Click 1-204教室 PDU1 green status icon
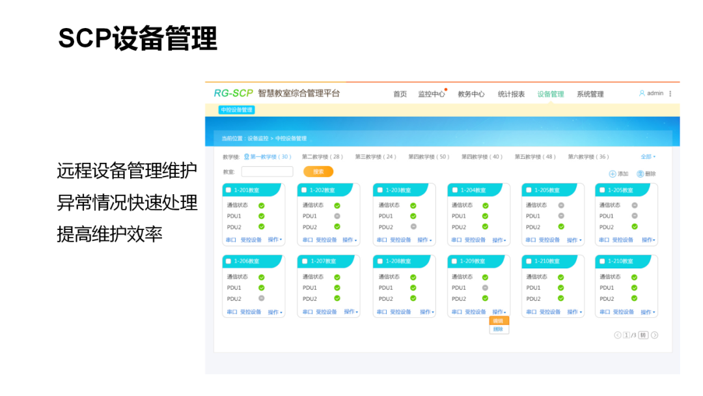Image resolution: width=703 pixels, height=396 pixels. (x=485, y=216)
